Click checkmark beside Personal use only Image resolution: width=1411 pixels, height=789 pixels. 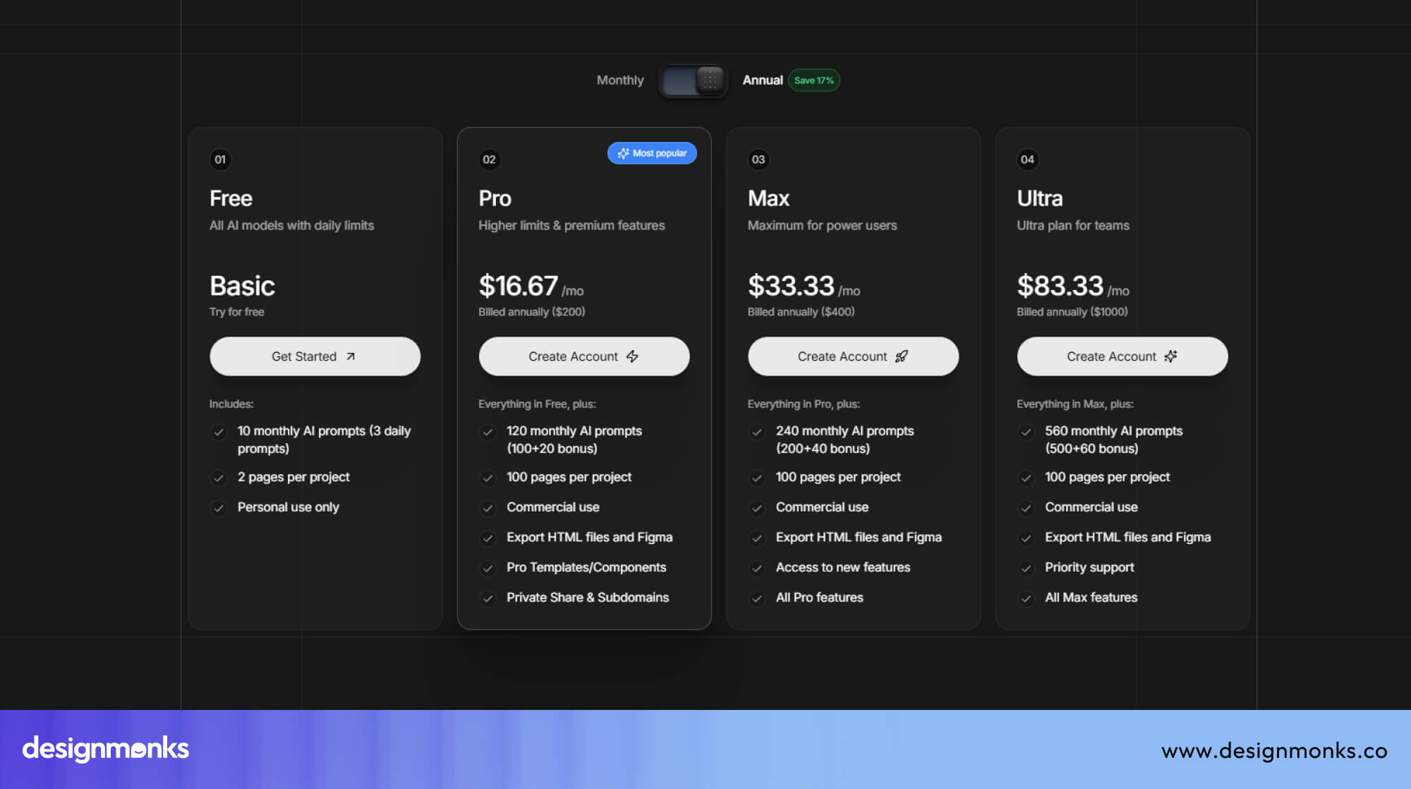click(219, 508)
